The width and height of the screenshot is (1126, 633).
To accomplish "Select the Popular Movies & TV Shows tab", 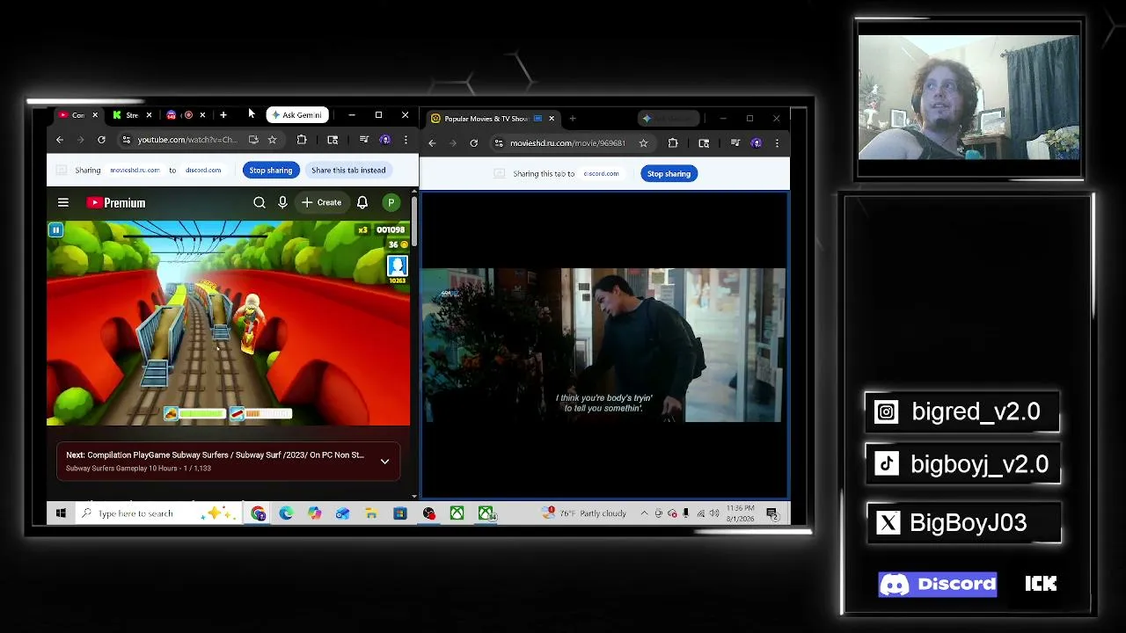I will click(x=492, y=119).
